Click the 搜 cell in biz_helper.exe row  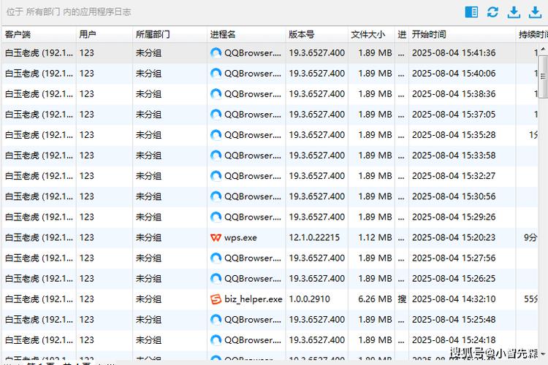[x=402, y=299]
